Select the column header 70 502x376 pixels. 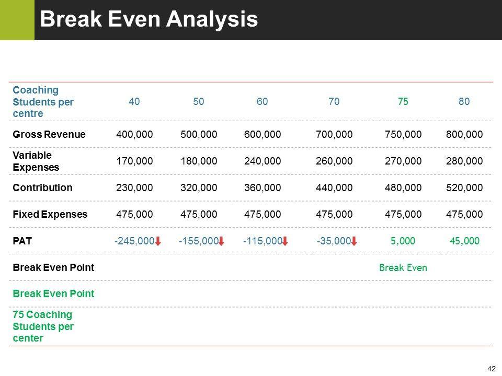pyautogui.click(x=334, y=102)
